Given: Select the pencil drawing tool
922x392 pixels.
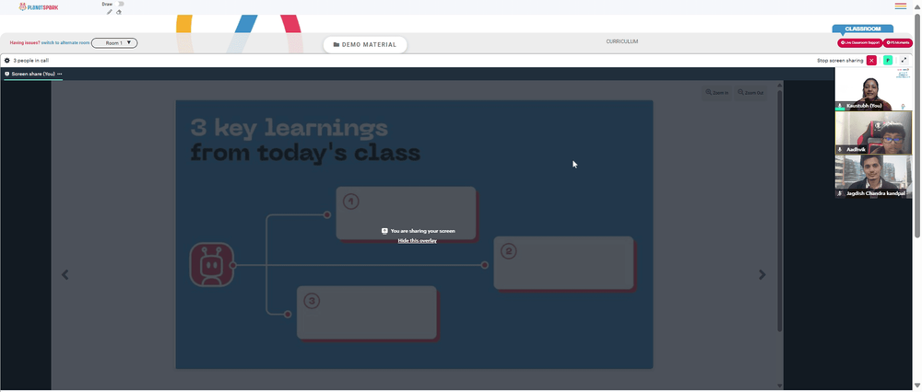Looking at the screenshot, I should point(110,12).
